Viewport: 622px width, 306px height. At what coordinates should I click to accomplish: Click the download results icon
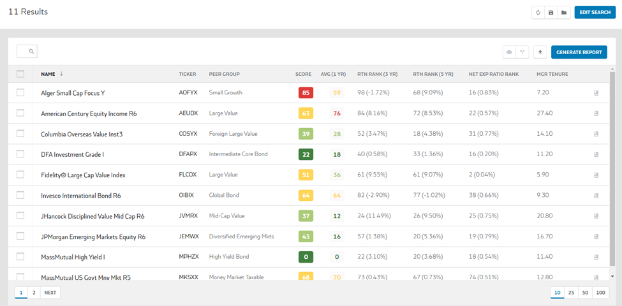coord(540,52)
